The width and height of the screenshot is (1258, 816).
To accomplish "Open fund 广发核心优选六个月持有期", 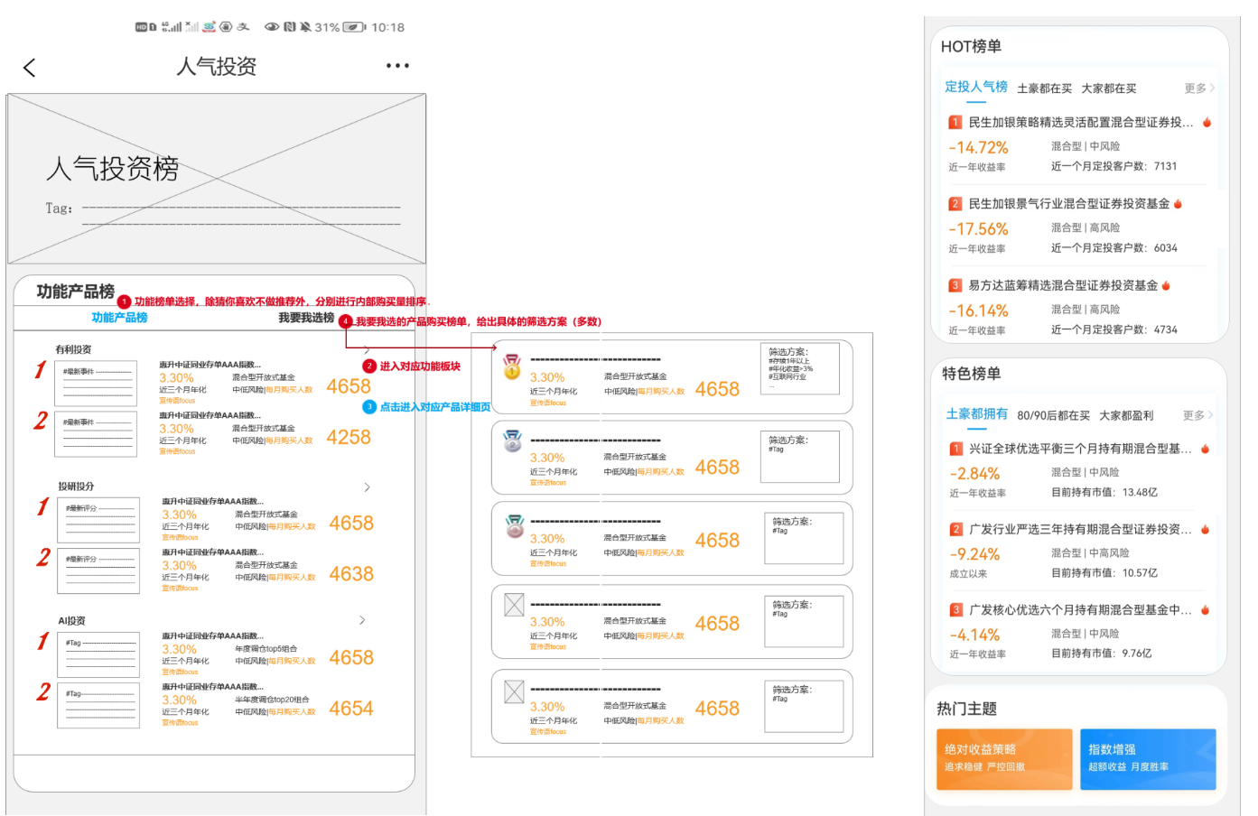I will [x=1080, y=610].
